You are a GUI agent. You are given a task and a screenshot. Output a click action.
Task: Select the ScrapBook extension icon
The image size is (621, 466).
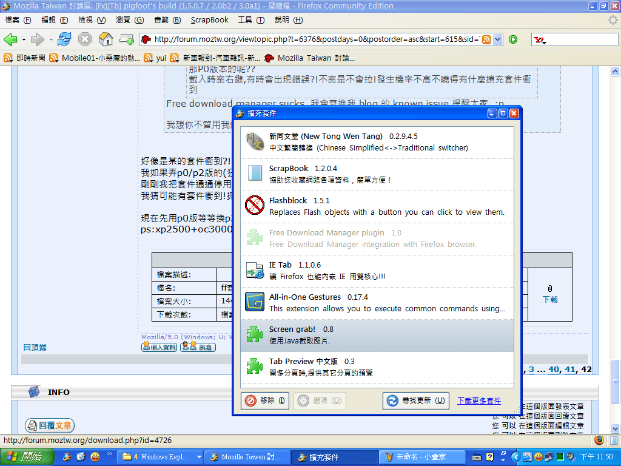254,174
